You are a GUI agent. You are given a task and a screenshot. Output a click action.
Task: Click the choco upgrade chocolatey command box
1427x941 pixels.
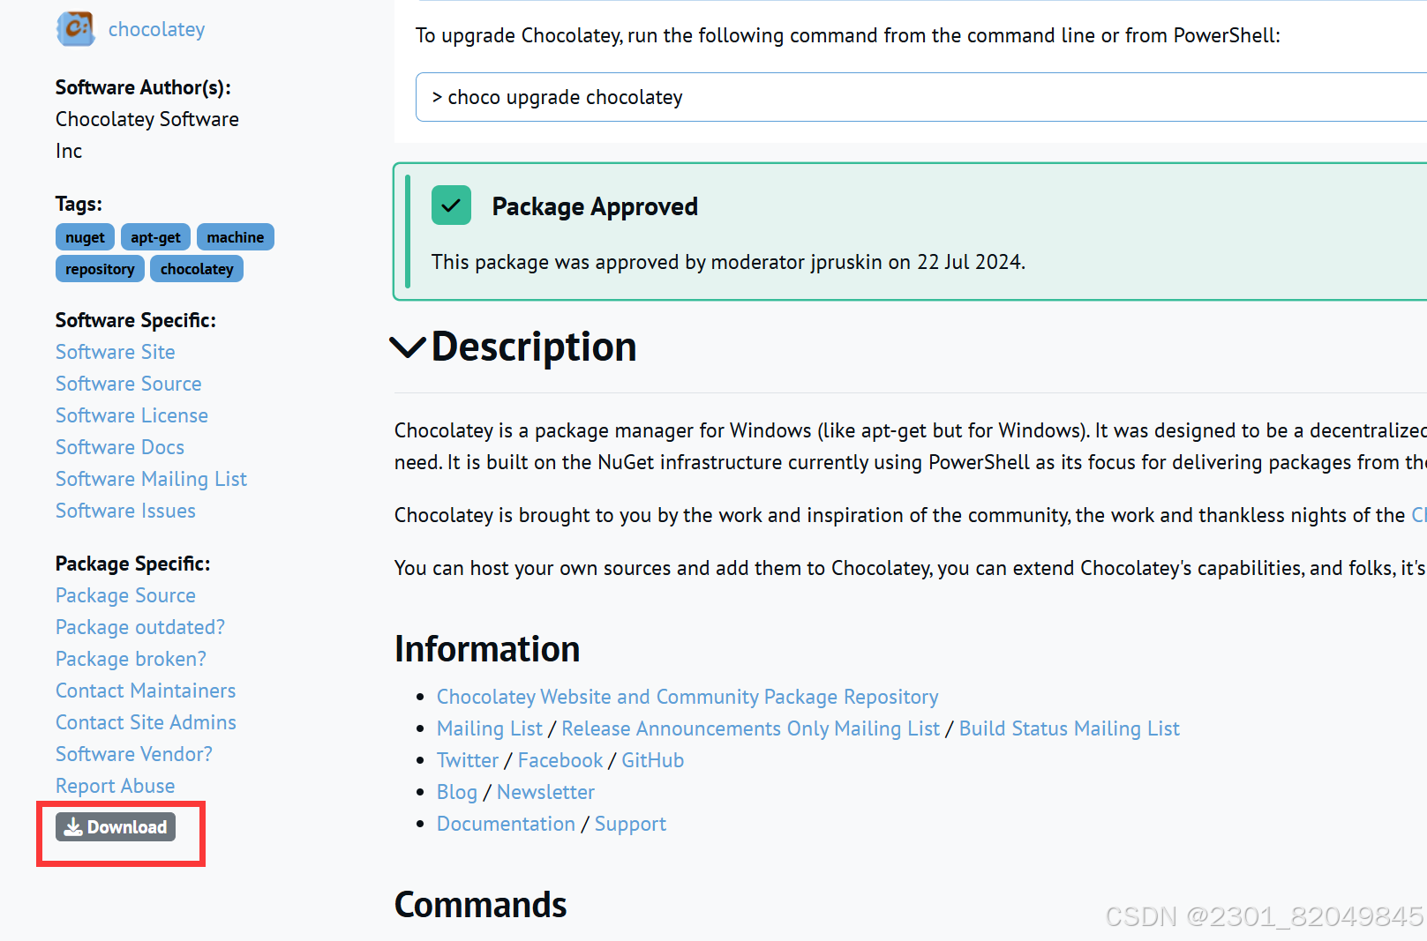921,97
